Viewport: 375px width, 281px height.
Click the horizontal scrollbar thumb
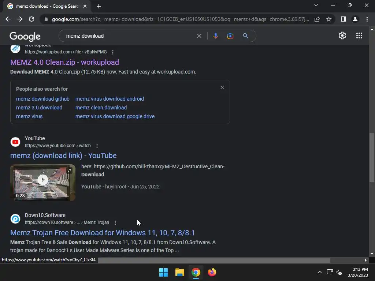point(214,260)
